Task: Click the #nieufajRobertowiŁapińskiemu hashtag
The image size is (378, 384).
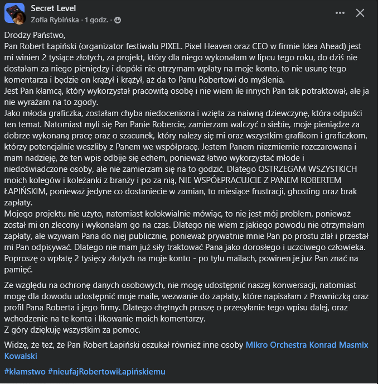Action: tap(107, 371)
